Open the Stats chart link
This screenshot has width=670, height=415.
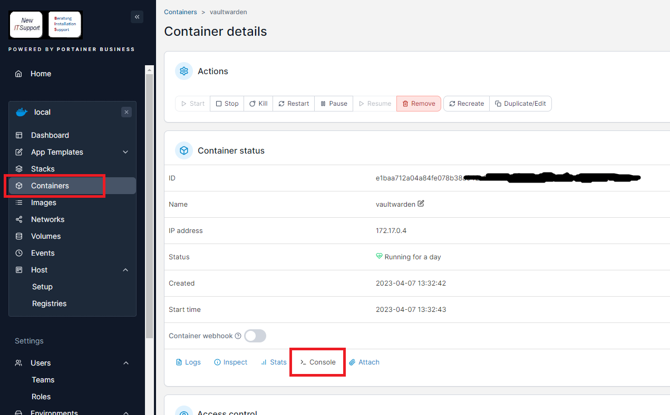coord(274,362)
